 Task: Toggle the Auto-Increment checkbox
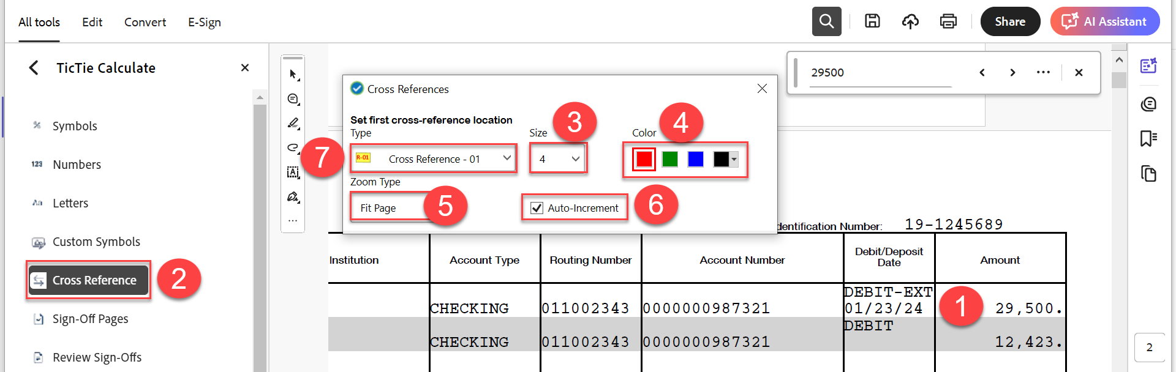tap(537, 208)
